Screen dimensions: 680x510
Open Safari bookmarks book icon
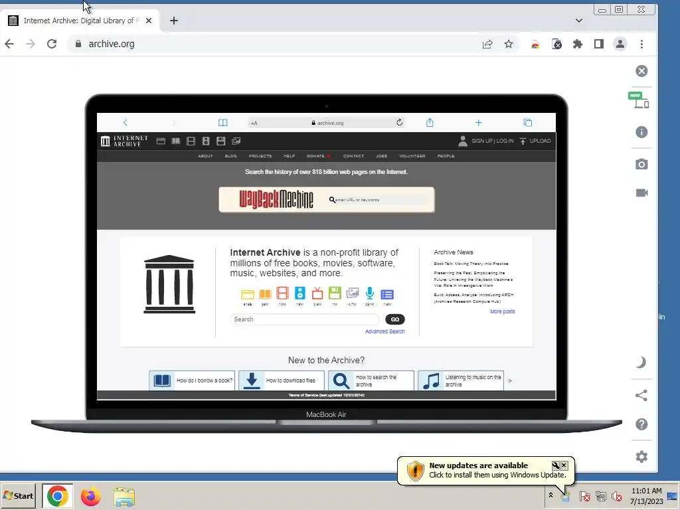click(223, 123)
